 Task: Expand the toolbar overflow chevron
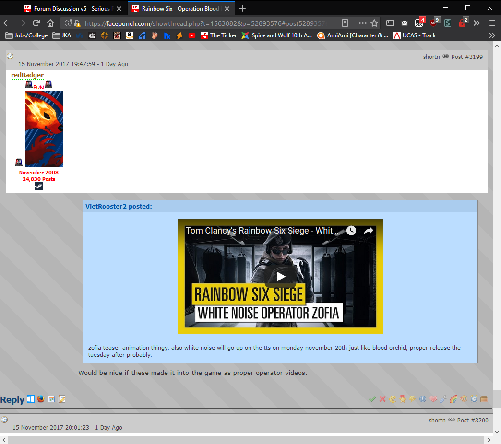tap(477, 23)
